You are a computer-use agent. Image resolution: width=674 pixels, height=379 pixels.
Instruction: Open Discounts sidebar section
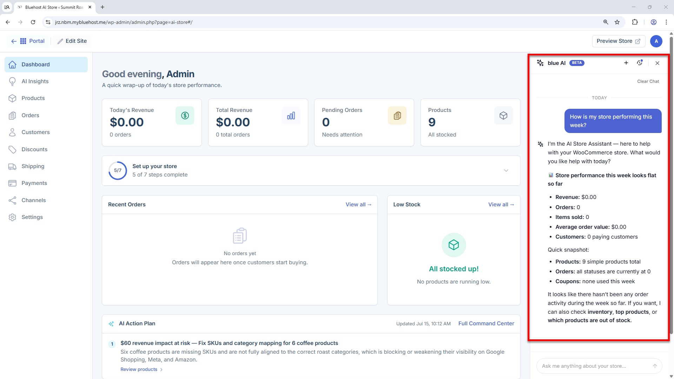point(46,149)
